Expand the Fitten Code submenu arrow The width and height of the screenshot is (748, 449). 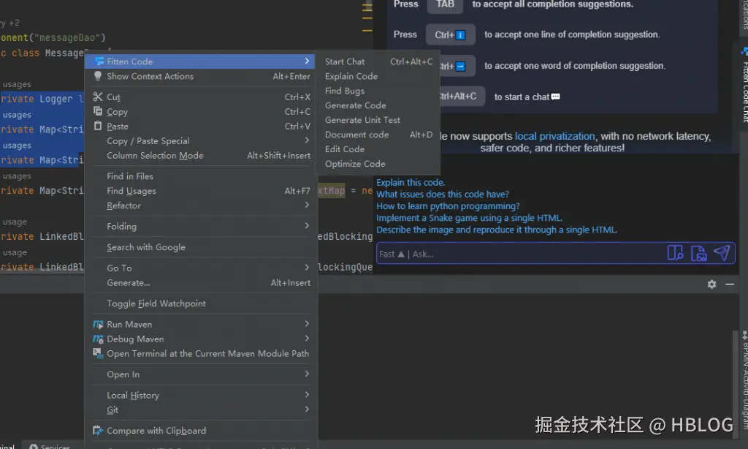(307, 61)
